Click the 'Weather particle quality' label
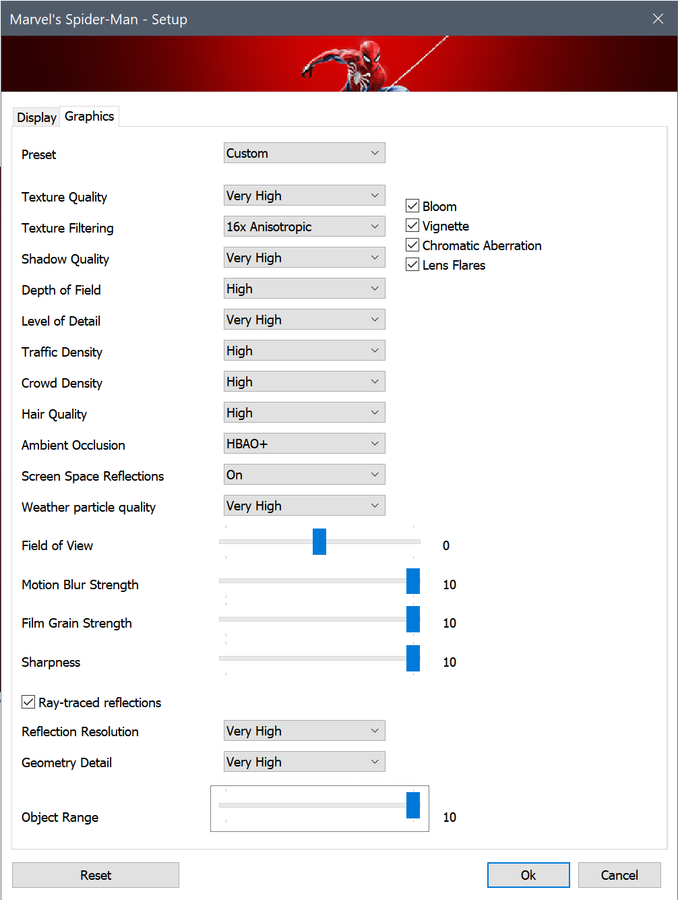Screen dimensions: 678x900 click(x=89, y=507)
